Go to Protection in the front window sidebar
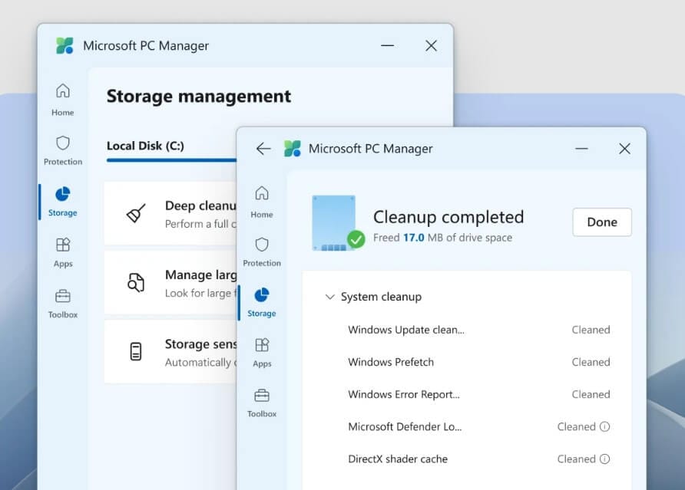The image size is (685, 490). click(262, 252)
